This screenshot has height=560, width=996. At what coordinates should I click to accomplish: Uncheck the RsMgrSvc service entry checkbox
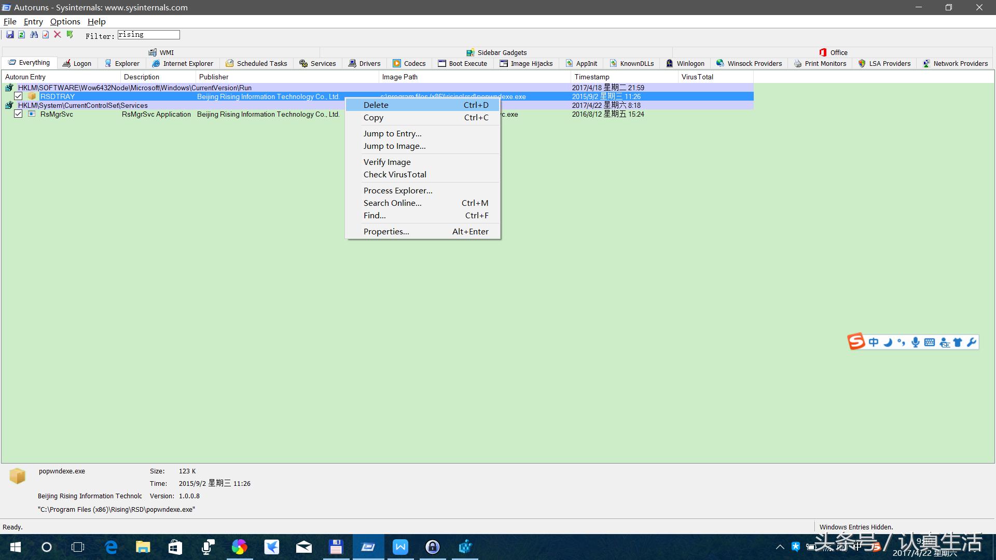18,114
